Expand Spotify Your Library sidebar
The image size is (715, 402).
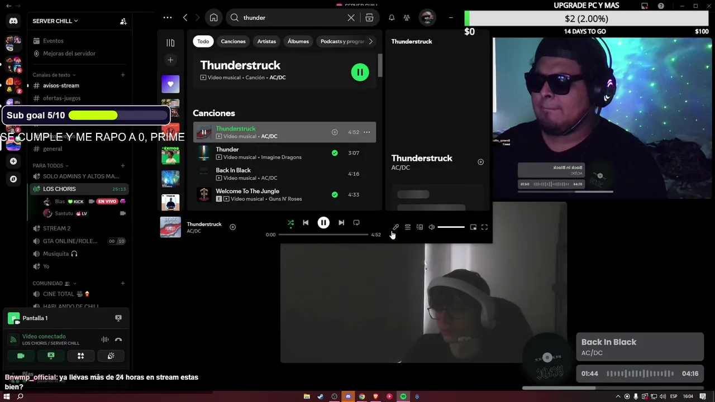point(170,43)
